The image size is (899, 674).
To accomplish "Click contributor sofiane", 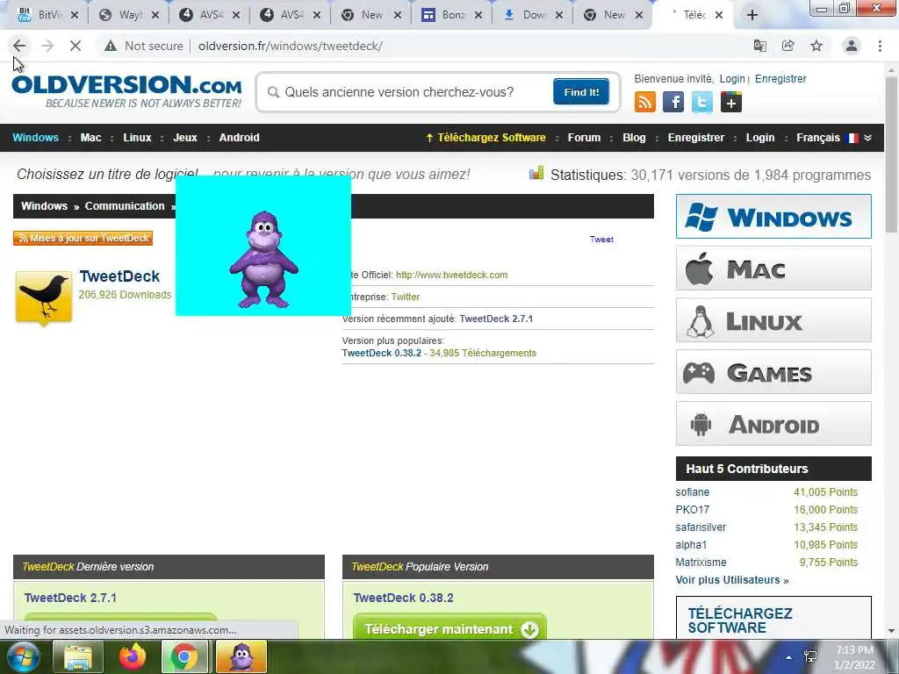I will coord(692,492).
